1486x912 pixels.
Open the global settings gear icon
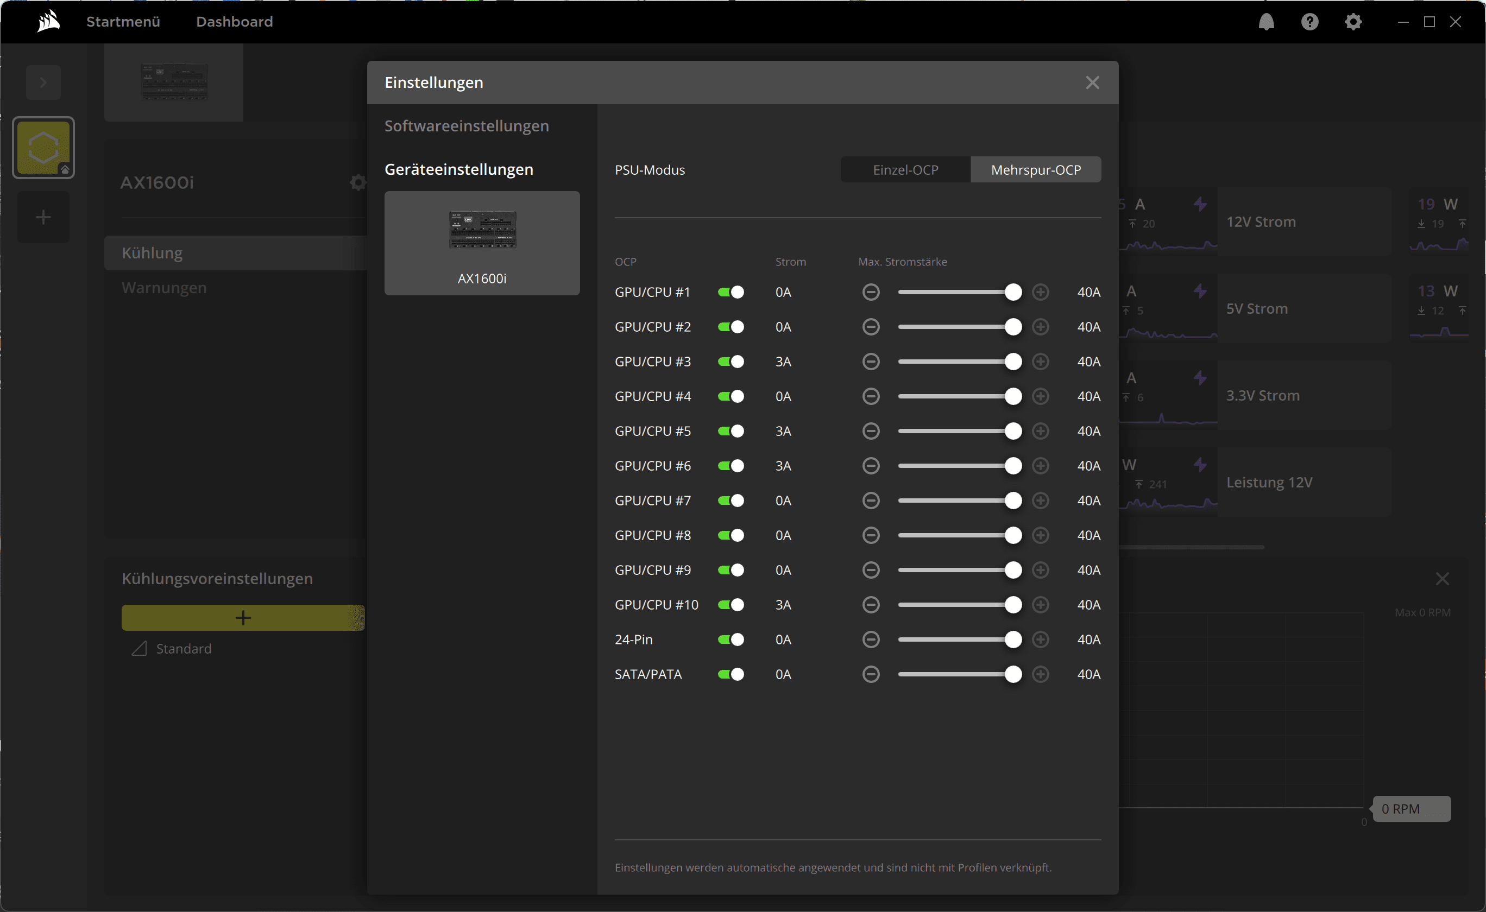[x=1353, y=22]
